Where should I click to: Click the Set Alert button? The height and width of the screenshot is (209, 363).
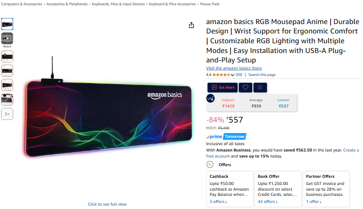click(223, 87)
